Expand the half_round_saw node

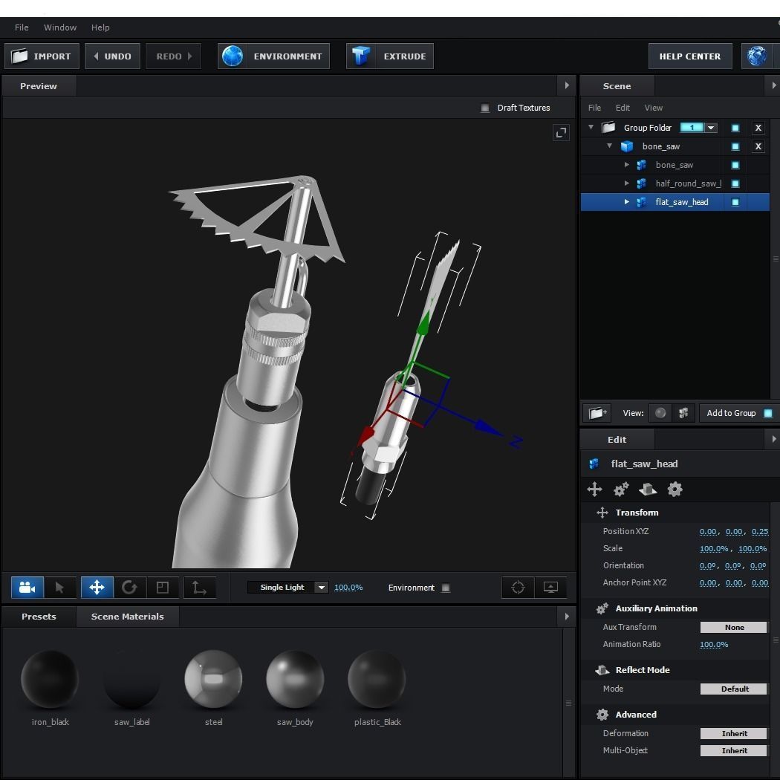click(x=627, y=183)
